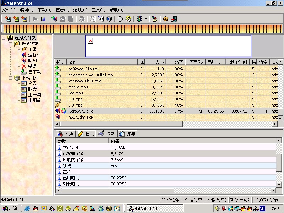Open the 查看(V) menu
Image resolution: width=284 pixels, height=213 pixels.
click(62, 10)
